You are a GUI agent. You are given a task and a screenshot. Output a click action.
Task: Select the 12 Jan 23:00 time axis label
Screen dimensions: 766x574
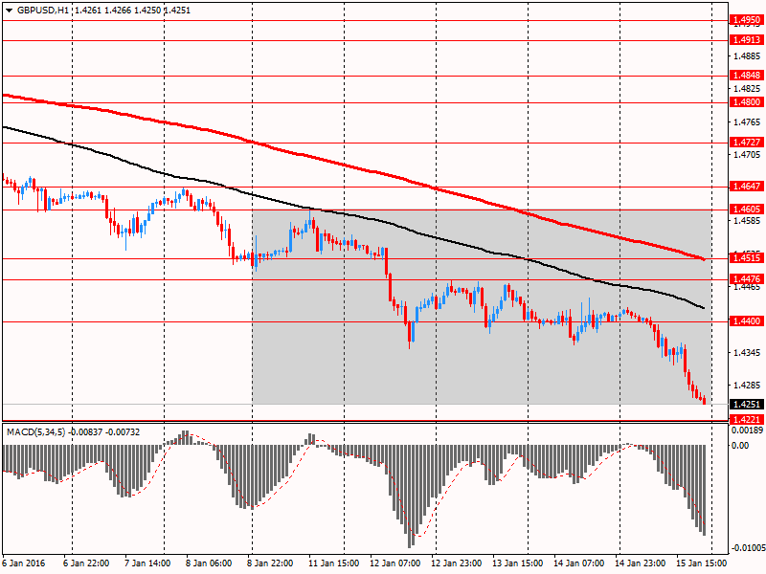click(x=457, y=563)
